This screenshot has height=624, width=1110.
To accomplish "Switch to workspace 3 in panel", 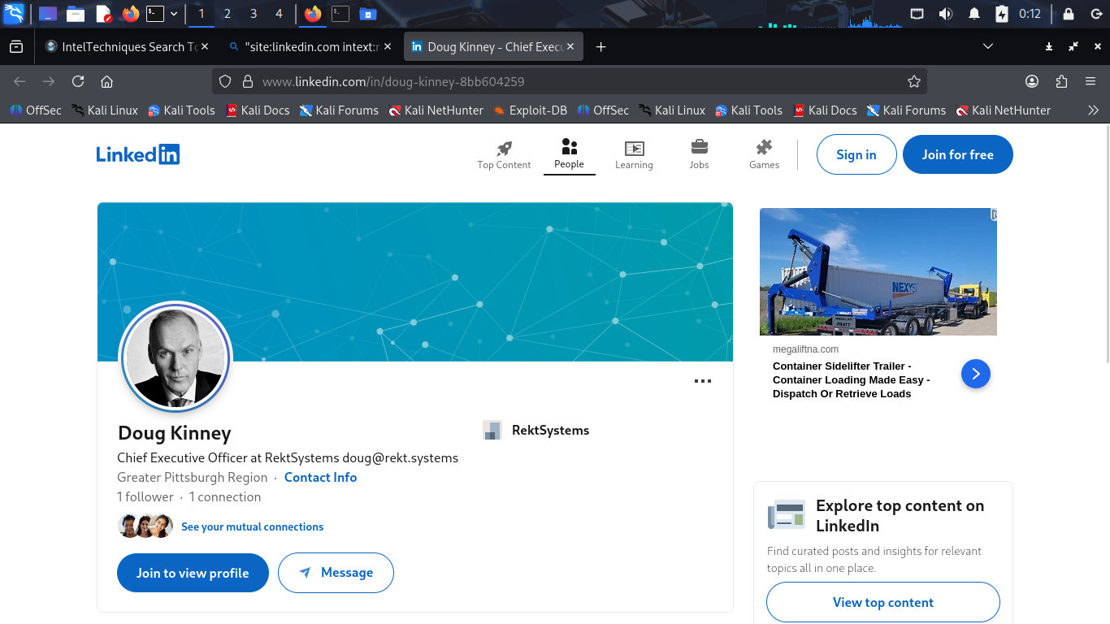I will 254,14.
